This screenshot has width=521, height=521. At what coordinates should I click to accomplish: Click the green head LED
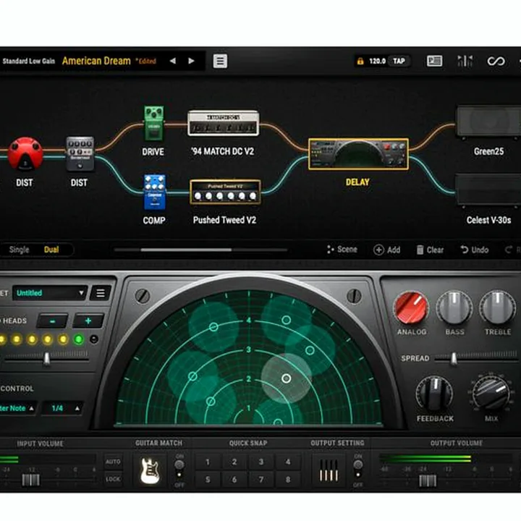click(79, 339)
